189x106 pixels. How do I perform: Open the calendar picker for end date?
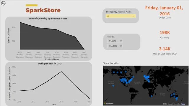point(121,46)
